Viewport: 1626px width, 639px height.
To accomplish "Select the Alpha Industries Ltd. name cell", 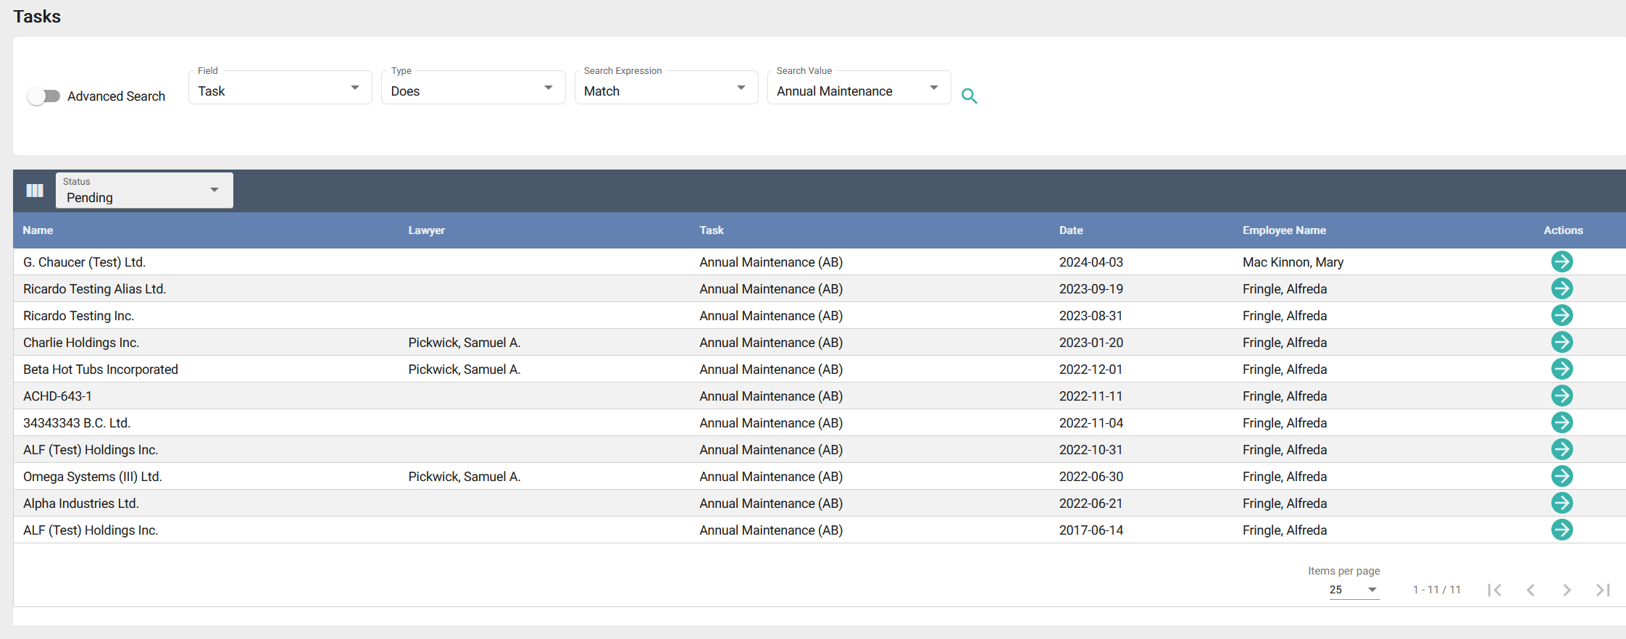I will click(x=81, y=504).
